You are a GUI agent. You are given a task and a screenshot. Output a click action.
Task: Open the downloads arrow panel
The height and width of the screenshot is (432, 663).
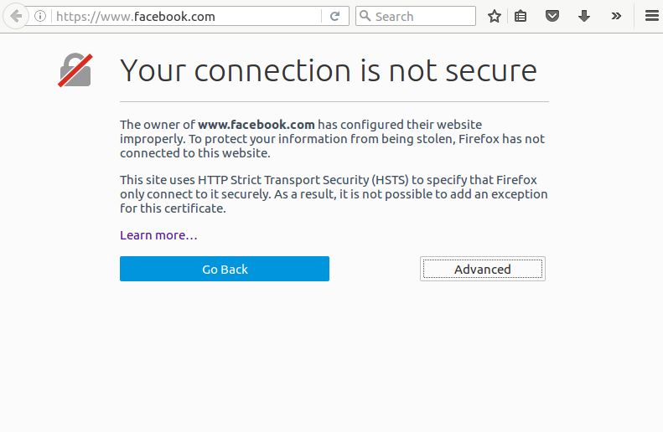coord(584,16)
